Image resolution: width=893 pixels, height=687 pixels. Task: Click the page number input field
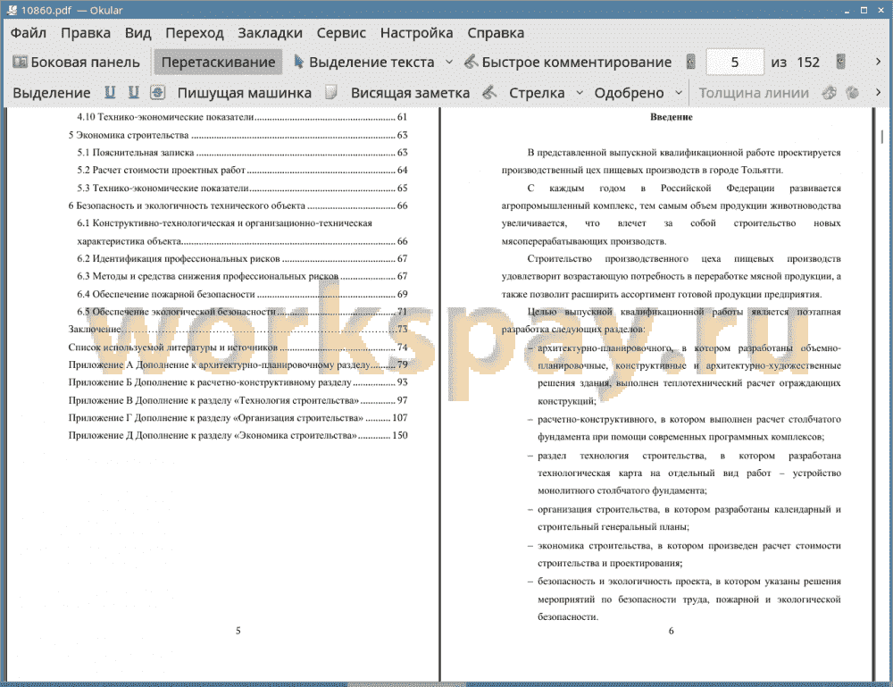(x=735, y=63)
